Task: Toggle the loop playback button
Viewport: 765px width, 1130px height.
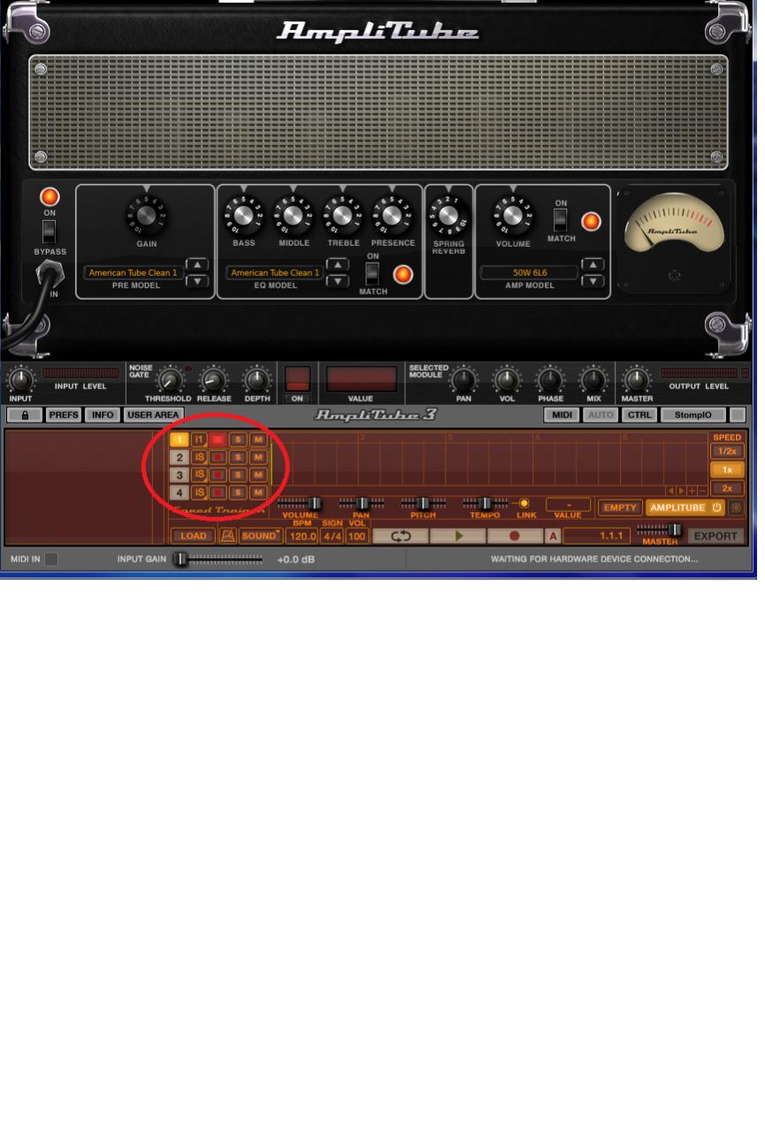Action: [x=401, y=536]
